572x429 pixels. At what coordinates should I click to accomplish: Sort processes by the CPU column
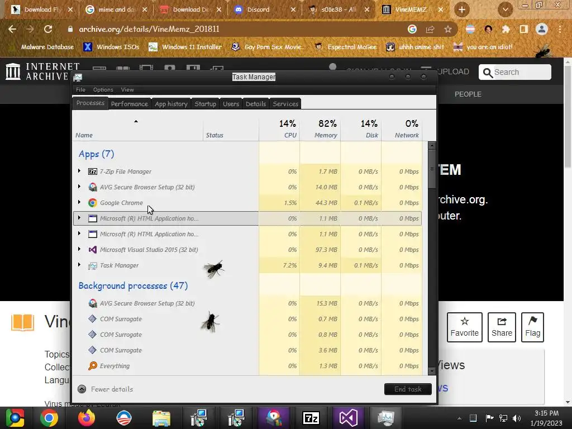point(279,128)
